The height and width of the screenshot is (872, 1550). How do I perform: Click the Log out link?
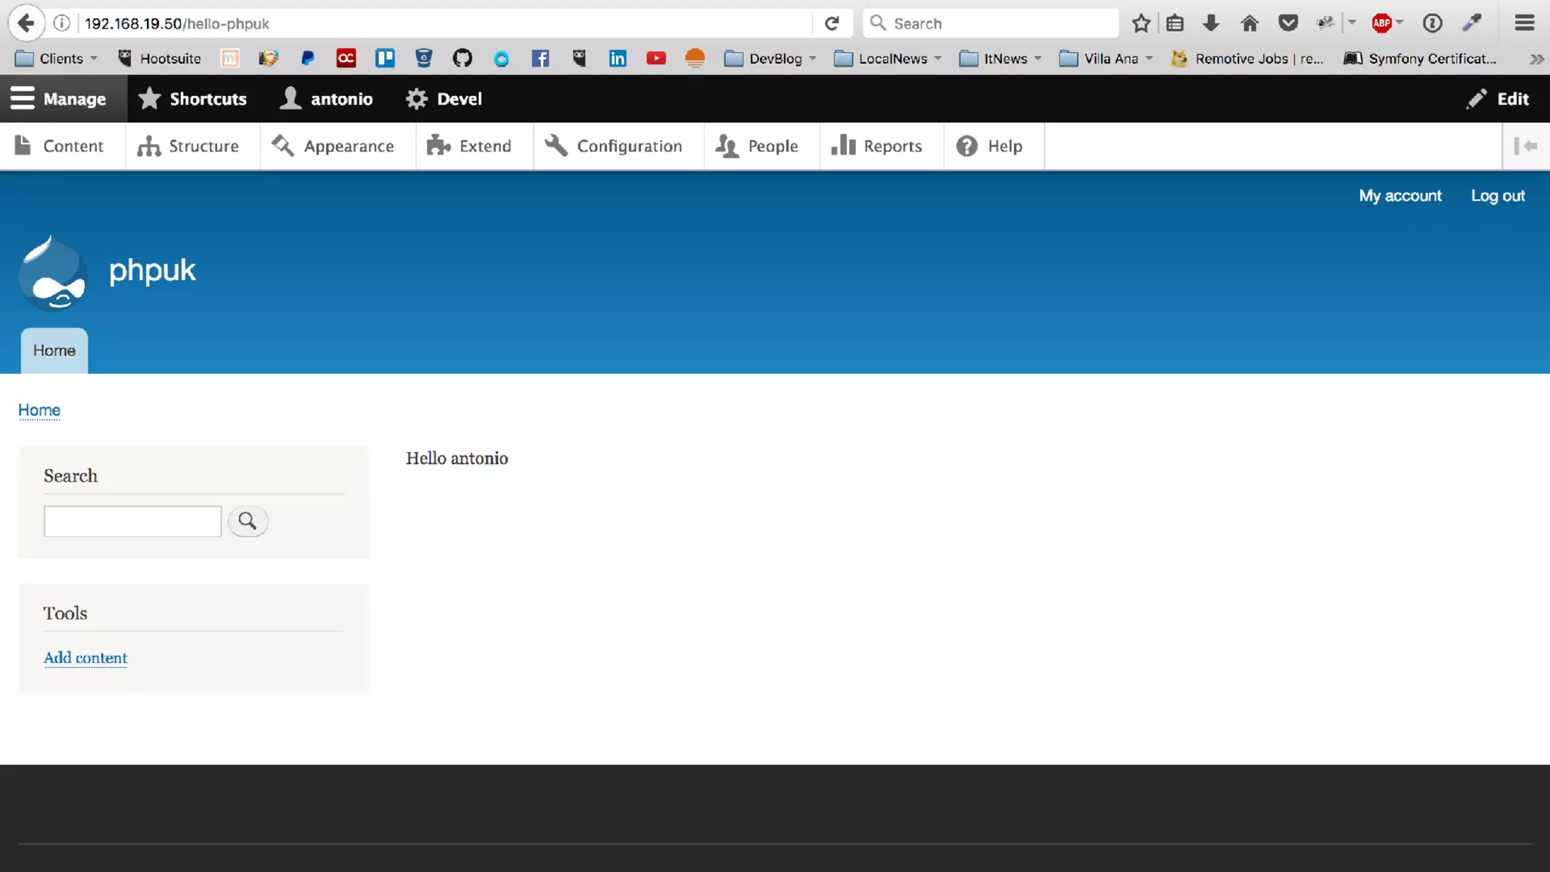[1497, 196]
